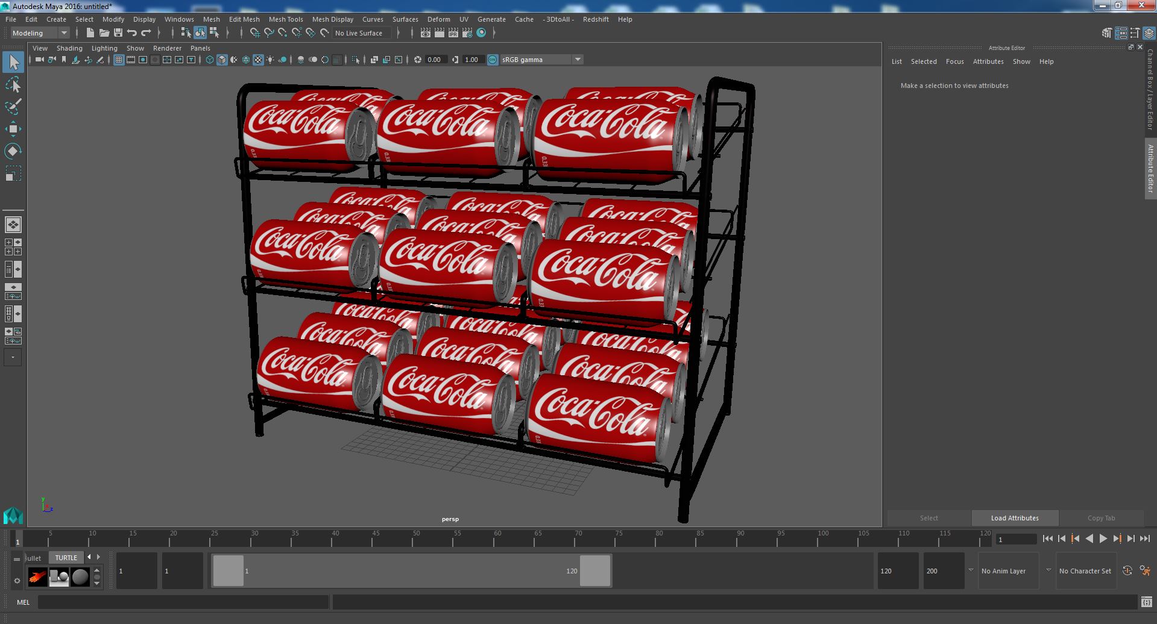1157x624 pixels.
Task: Toggle use all lights in viewport
Action: point(270,60)
